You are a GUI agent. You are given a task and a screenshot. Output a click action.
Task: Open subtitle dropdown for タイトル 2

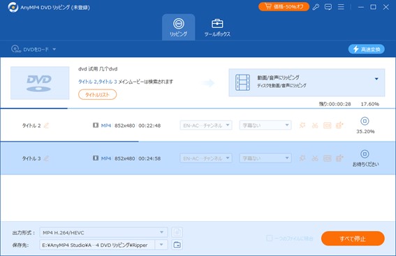tap(265, 125)
